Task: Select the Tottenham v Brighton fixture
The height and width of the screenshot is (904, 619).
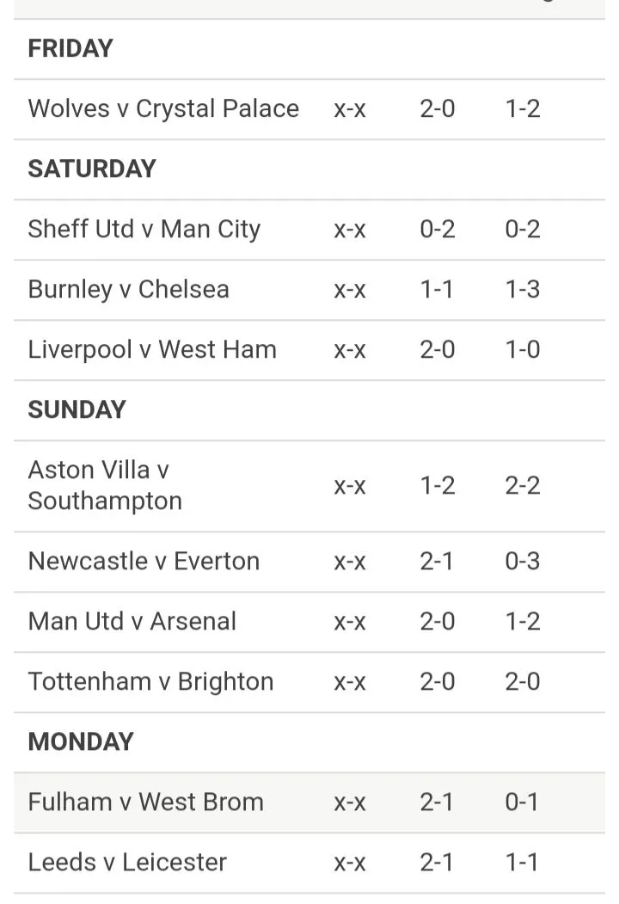Action: [150, 682]
